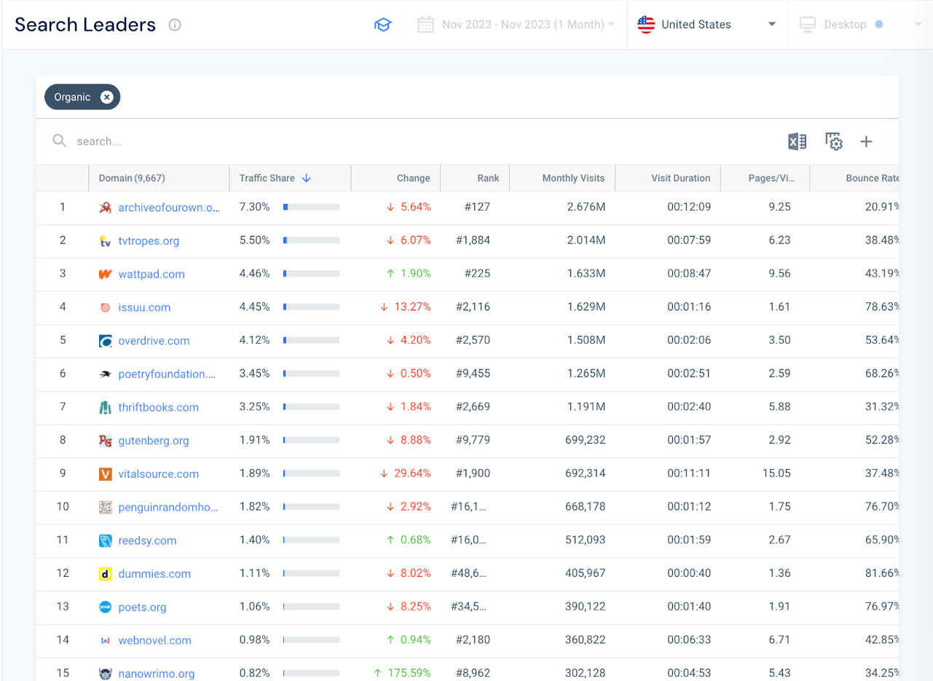Open thriftbooks.com domain link
The image size is (933, 681).
158,408
